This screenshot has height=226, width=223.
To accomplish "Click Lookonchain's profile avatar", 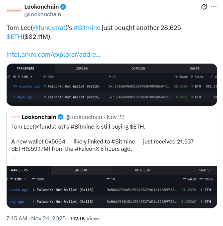I will click(x=14, y=10).
